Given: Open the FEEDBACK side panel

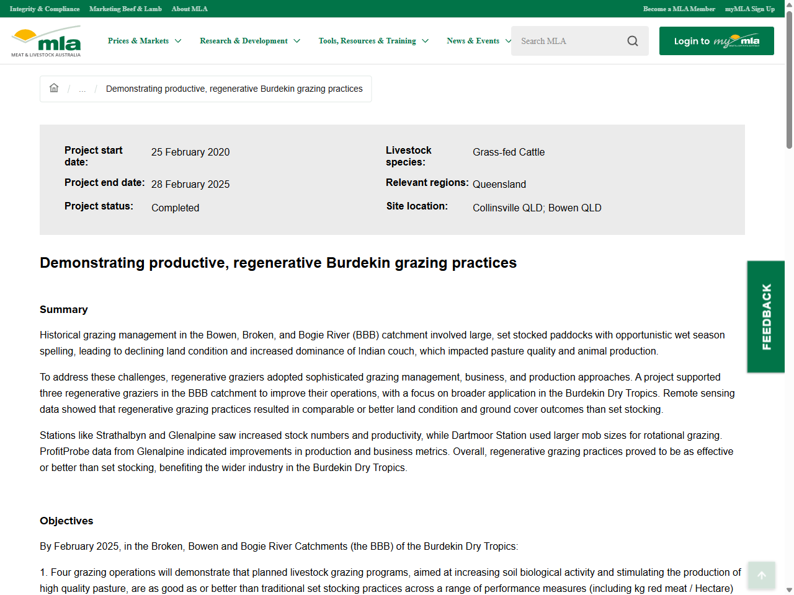Looking at the screenshot, I should coord(765,317).
